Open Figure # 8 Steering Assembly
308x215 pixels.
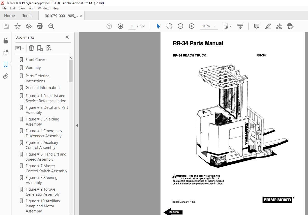click(41, 180)
